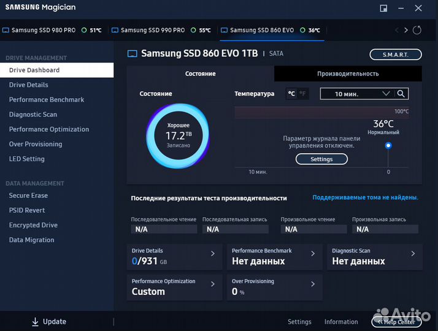Image resolution: width=438 pixels, height=331 pixels.
Task: Close the Samsung Magician window
Action: [x=418, y=9]
